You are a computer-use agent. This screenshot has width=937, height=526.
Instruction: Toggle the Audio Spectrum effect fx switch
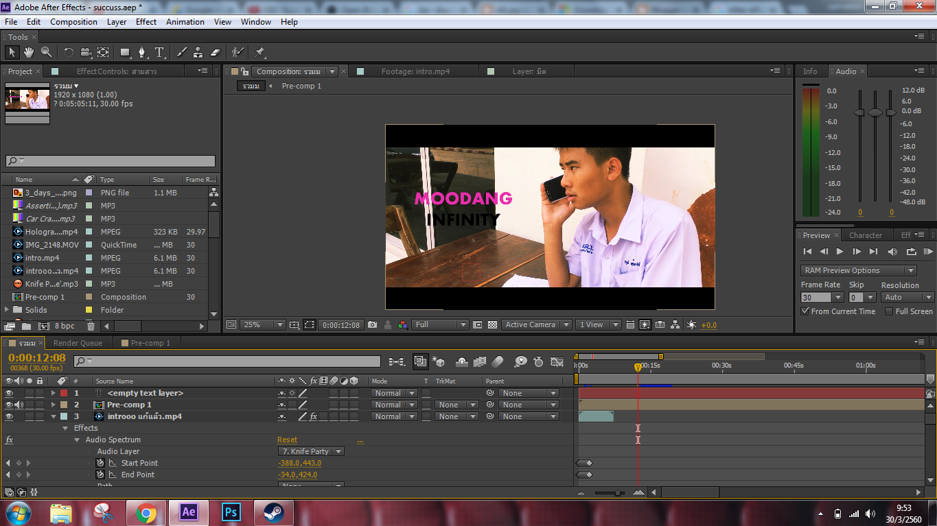10,440
